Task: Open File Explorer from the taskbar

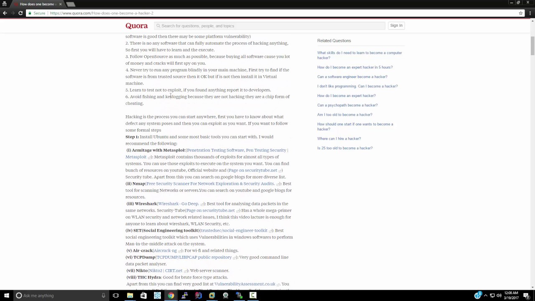Action: click(x=130, y=296)
